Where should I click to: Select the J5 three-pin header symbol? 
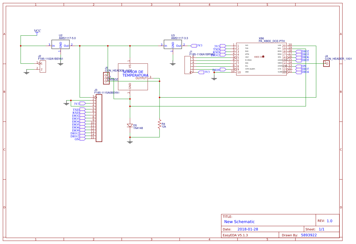tap(105, 78)
